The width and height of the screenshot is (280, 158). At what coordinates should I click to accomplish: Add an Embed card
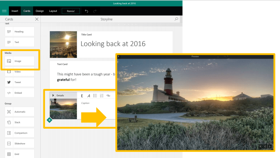20,93
